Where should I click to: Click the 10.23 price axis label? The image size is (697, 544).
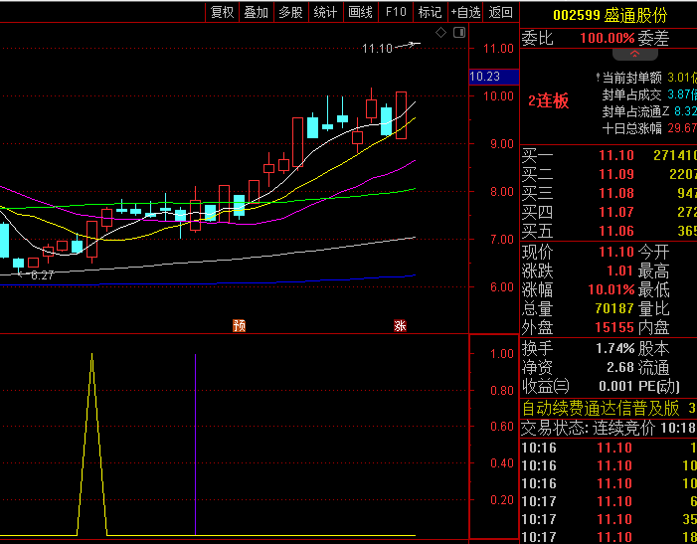pyautogui.click(x=494, y=77)
